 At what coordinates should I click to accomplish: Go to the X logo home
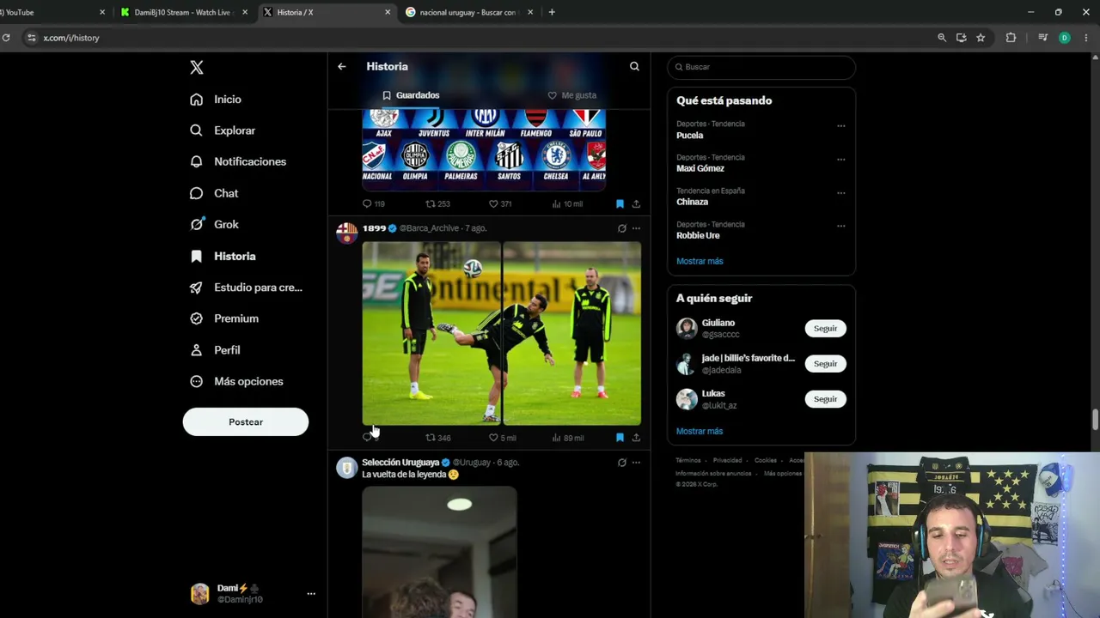[x=197, y=68]
